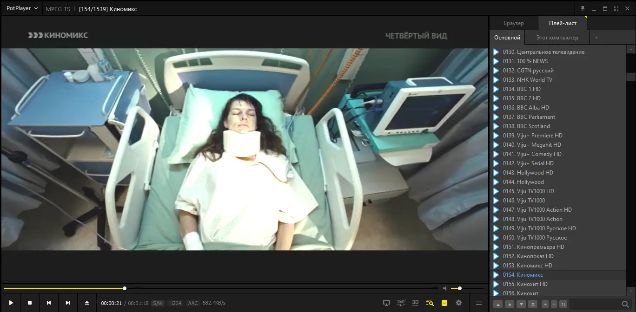Choose 0149. Viju TV1000 Русское HD
This screenshot has width=636, height=312.
tap(559, 228)
